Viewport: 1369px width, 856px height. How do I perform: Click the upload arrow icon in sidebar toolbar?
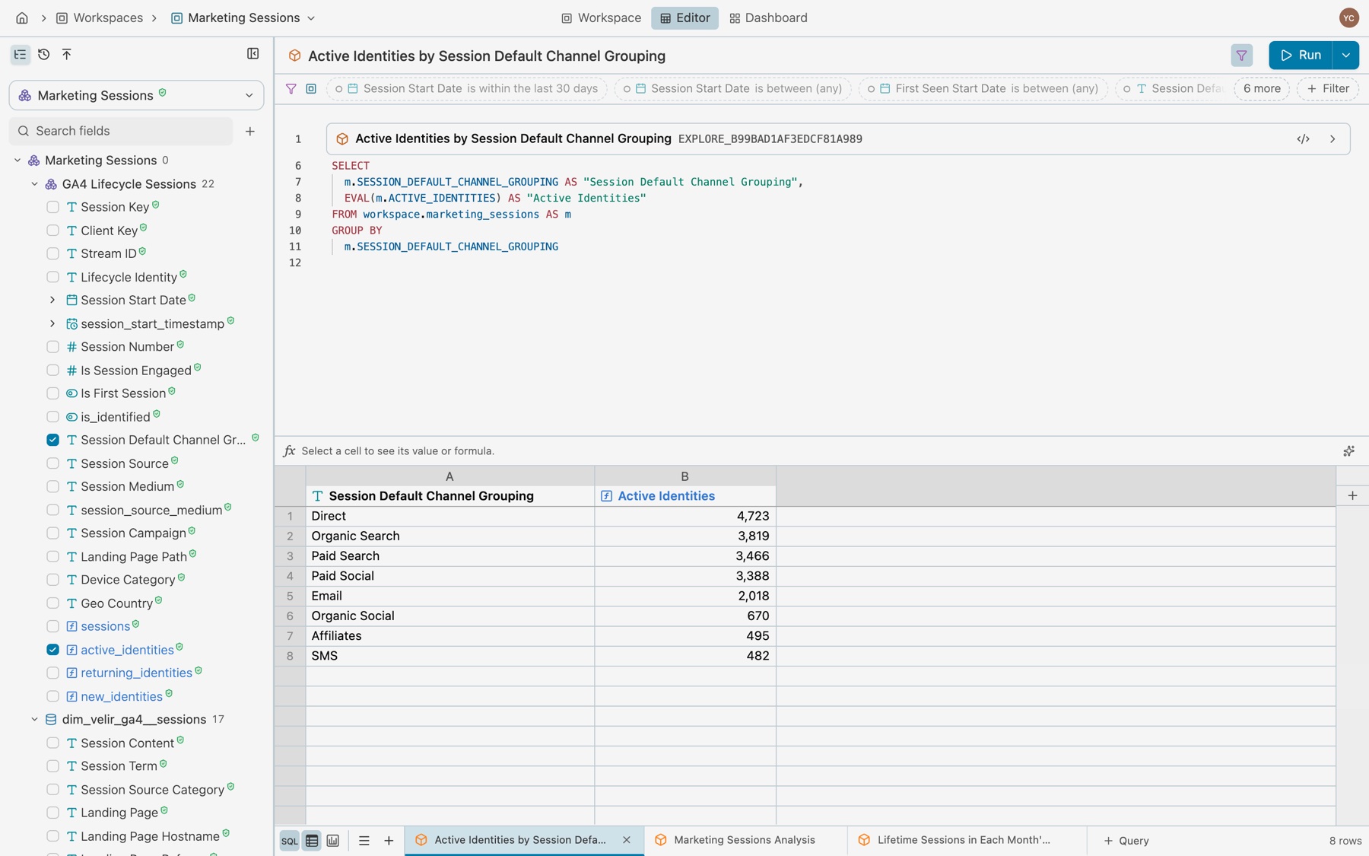pyautogui.click(x=67, y=54)
